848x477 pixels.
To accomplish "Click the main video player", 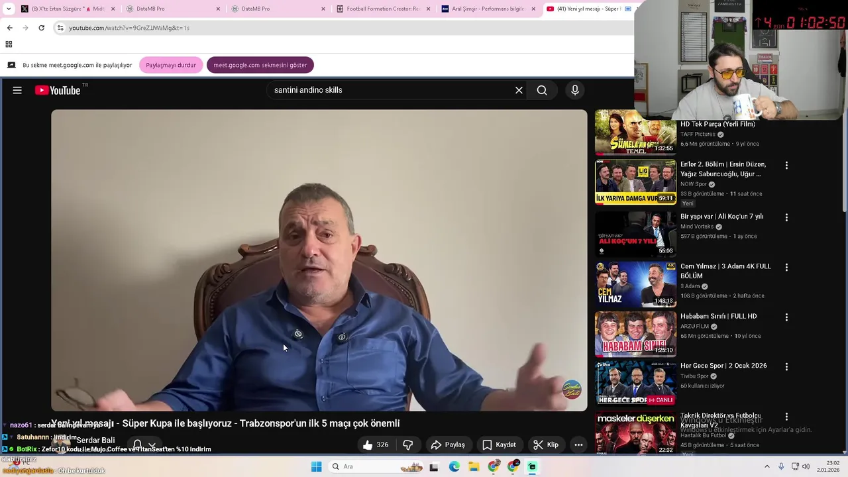I will 319,260.
